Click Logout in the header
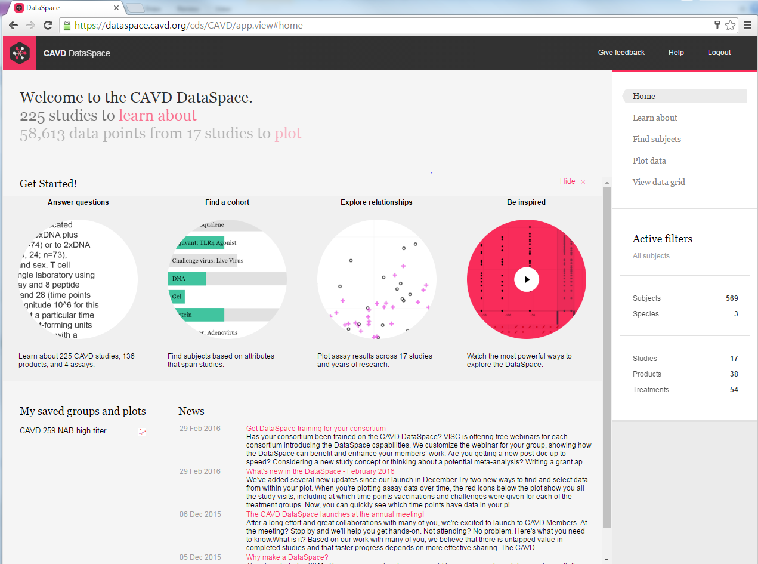Viewport: 758px width, 564px height. (x=719, y=53)
